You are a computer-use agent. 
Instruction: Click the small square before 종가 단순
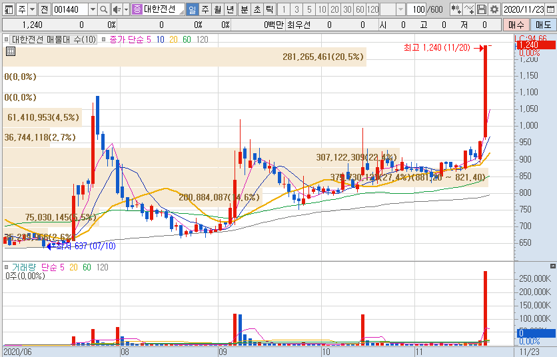coord(104,39)
